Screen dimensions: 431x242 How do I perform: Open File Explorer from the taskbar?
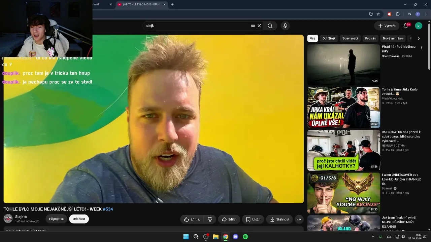[x=215, y=237]
